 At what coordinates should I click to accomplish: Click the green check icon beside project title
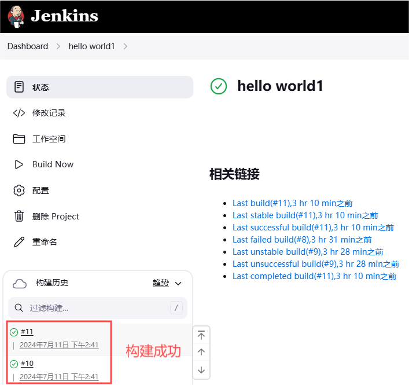pos(219,86)
